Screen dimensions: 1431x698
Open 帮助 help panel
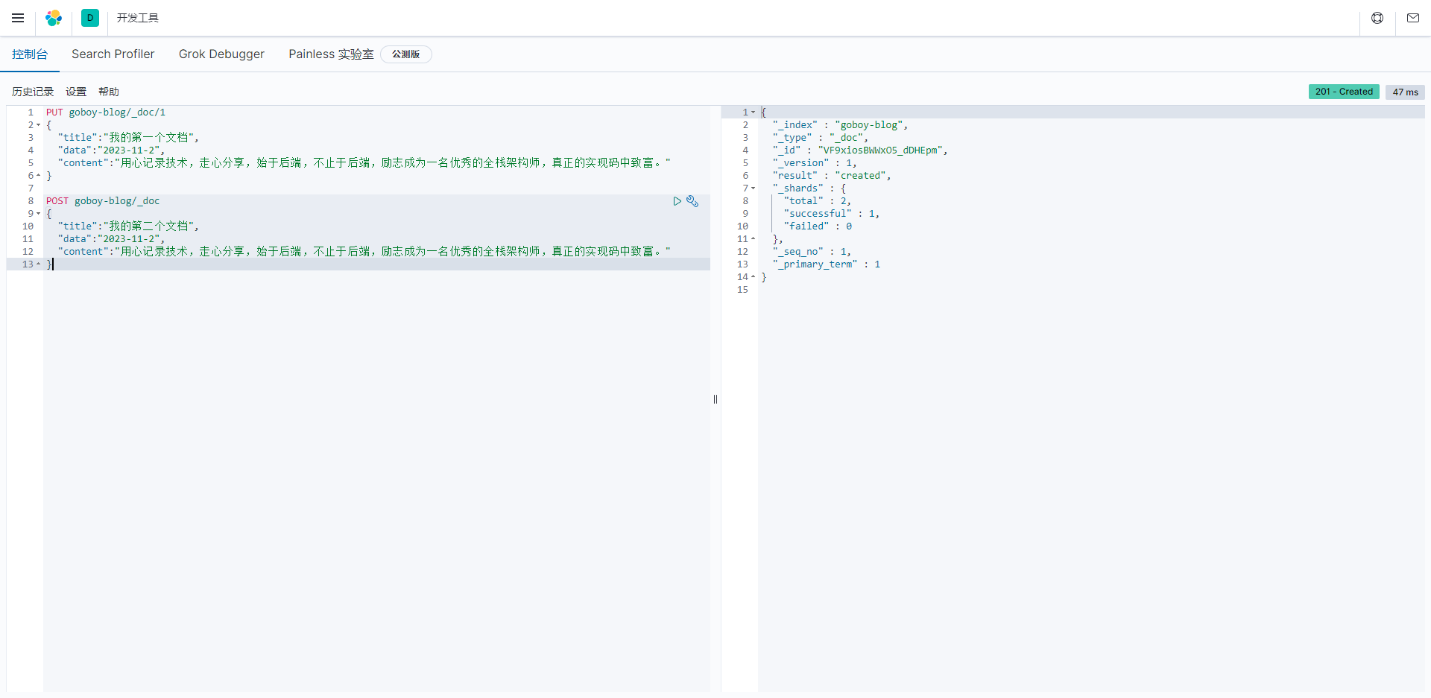pyautogui.click(x=109, y=92)
